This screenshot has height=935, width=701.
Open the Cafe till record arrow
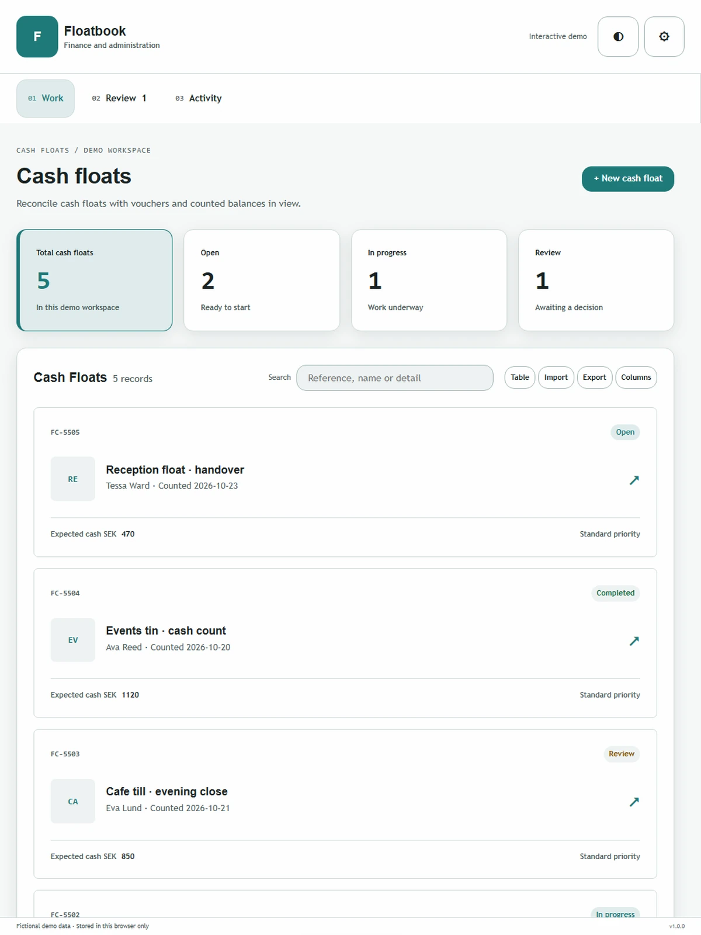tap(634, 802)
